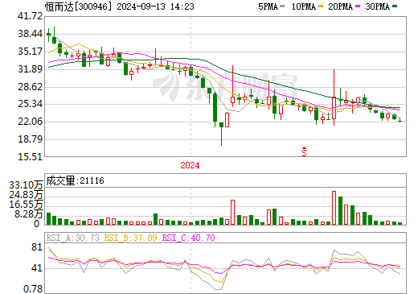The height and width of the screenshot is (294, 418).
Task: Click the 18.79 price axis label
Action: point(30,139)
